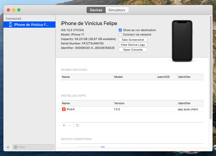Click Take Screenshot button
The image size is (216, 156).
point(133,40)
